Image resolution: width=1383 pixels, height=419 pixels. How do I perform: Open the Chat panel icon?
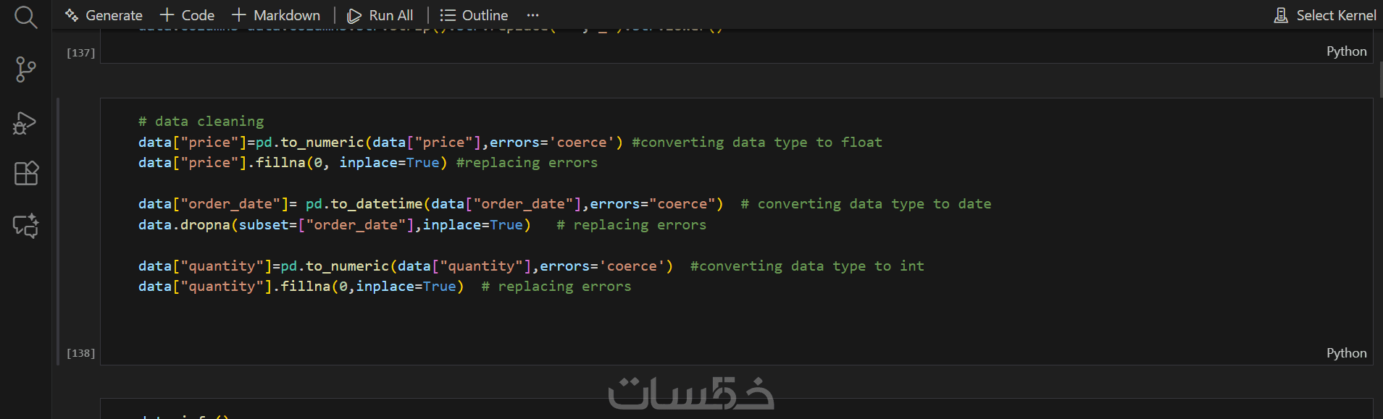tap(25, 227)
